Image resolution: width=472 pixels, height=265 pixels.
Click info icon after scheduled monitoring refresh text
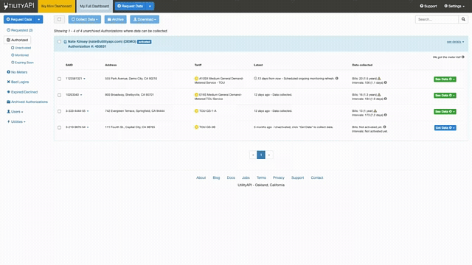(337, 79)
